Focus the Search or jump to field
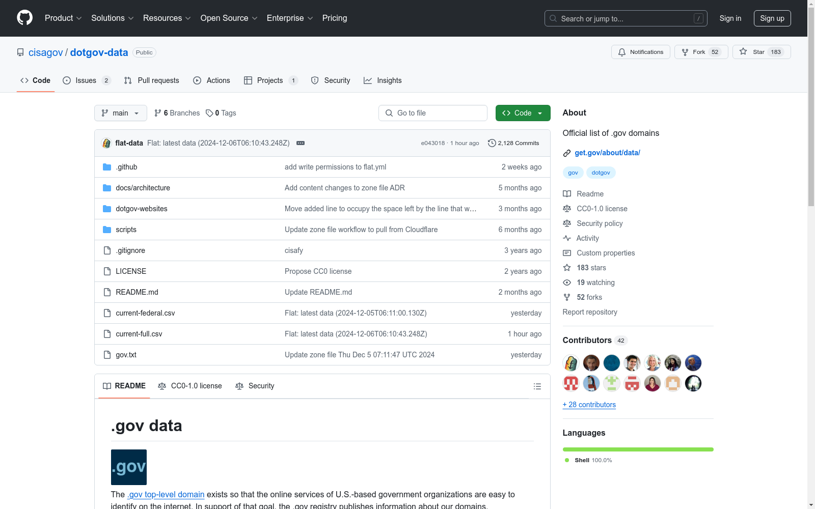The width and height of the screenshot is (815, 509). (x=626, y=18)
